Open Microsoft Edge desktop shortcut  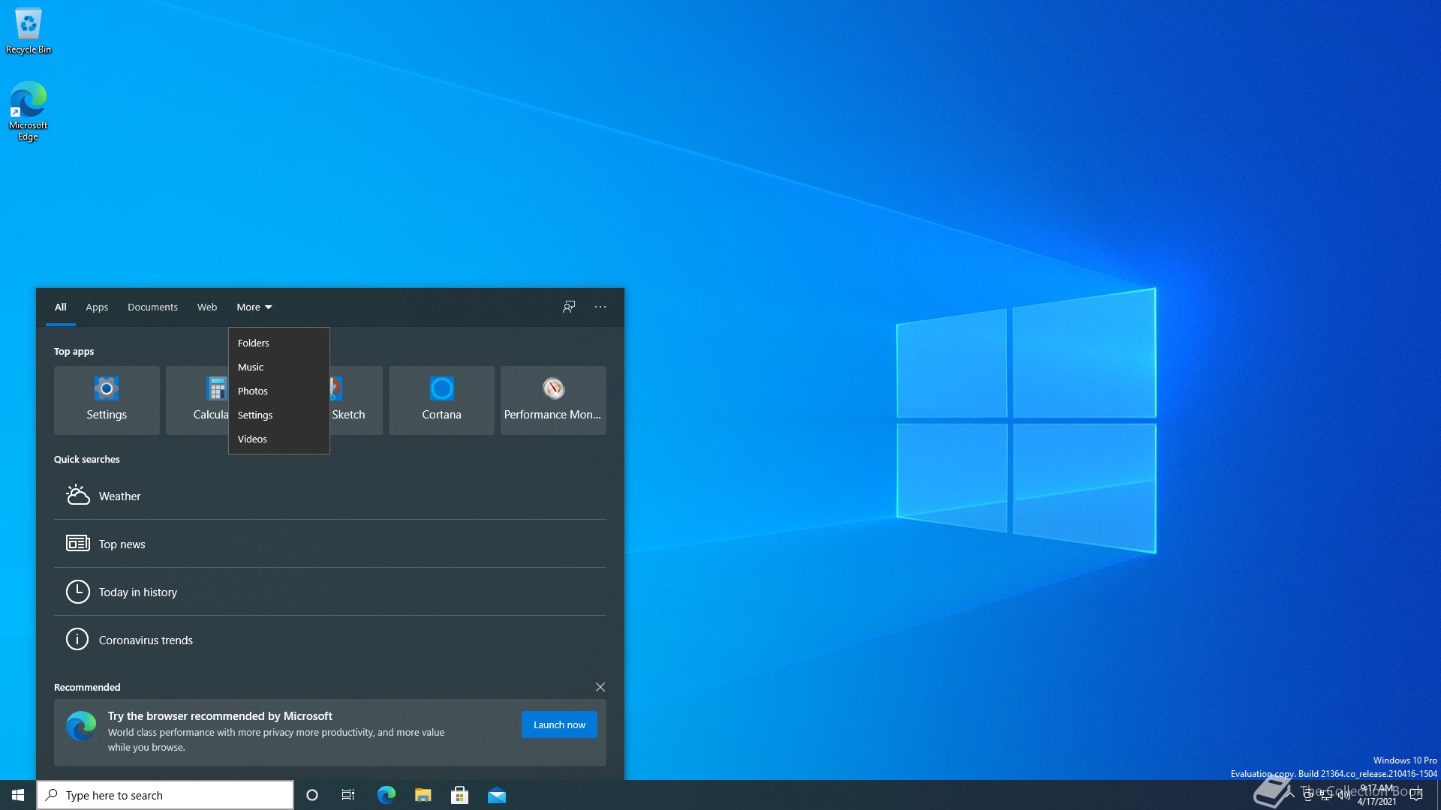tap(28, 111)
